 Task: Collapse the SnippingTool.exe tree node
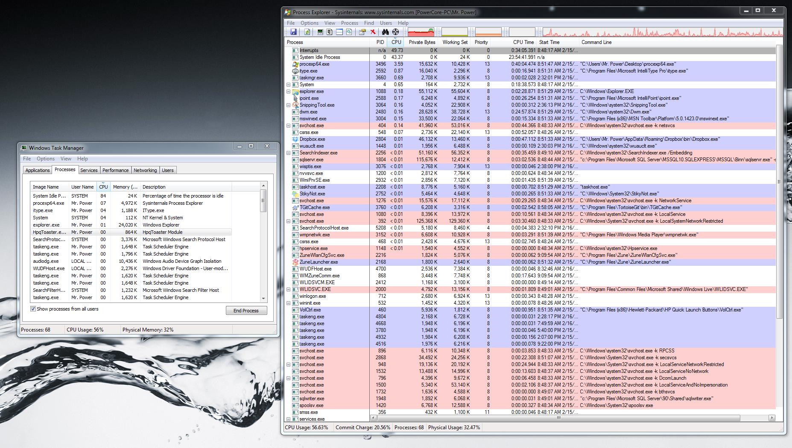[288, 105]
